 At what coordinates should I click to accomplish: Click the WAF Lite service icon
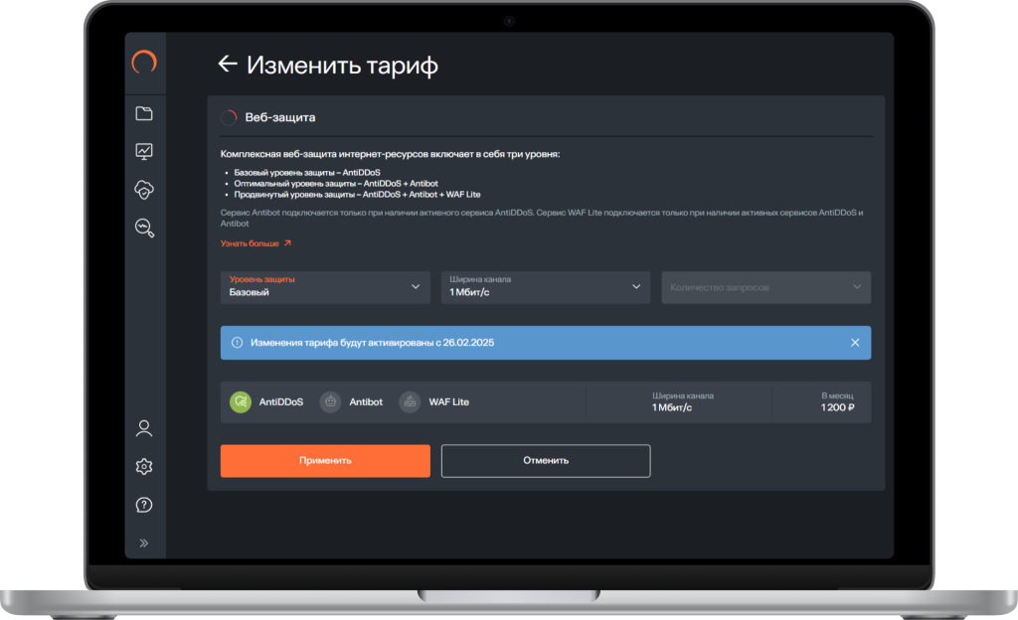coord(412,401)
